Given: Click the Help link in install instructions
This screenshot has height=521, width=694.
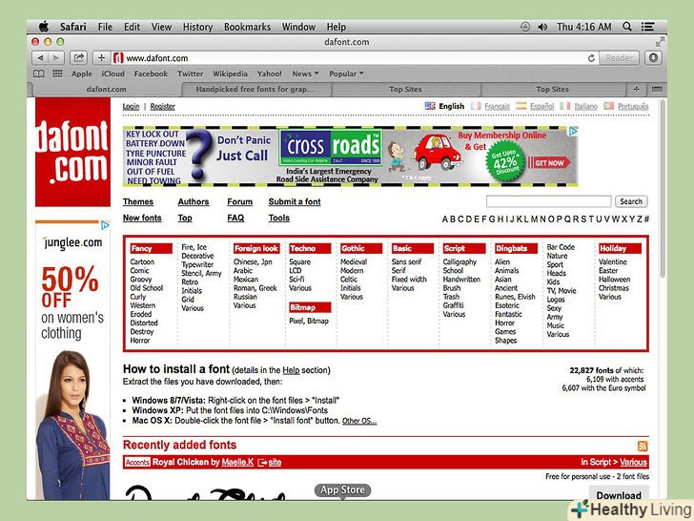Looking at the screenshot, I should (x=291, y=370).
